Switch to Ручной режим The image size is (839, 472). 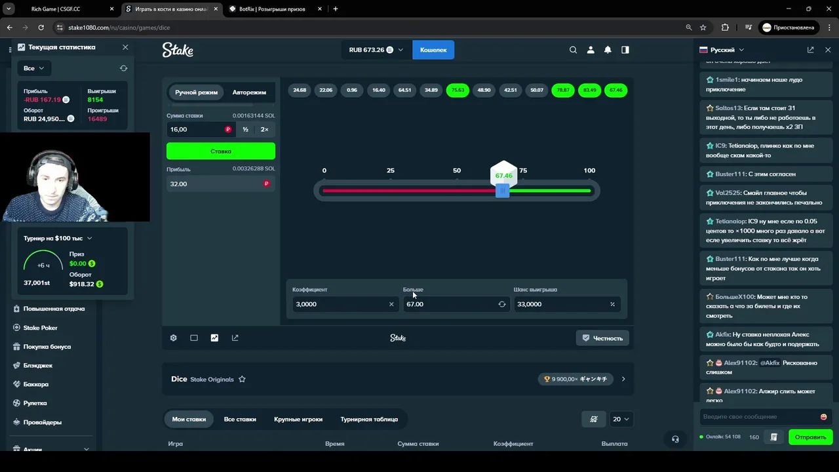click(x=196, y=92)
